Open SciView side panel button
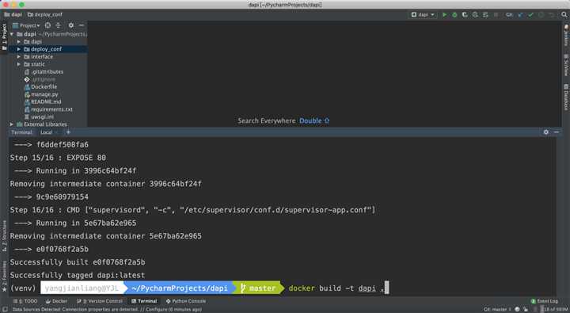 tap(566, 65)
